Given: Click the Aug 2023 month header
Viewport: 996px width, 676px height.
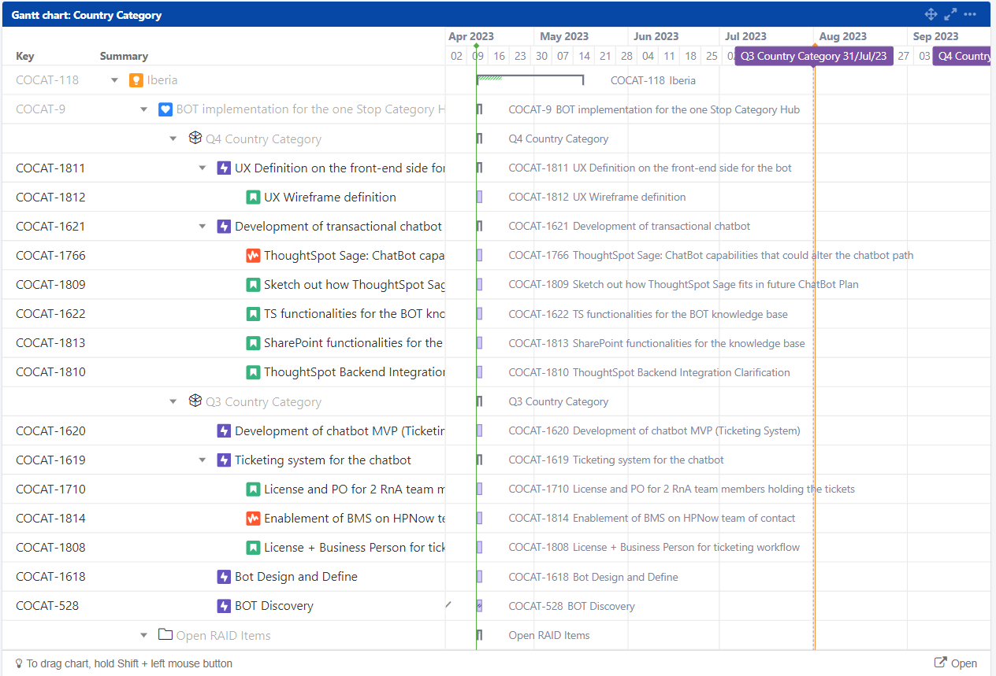Looking at the screenshot, I should 843,36.
